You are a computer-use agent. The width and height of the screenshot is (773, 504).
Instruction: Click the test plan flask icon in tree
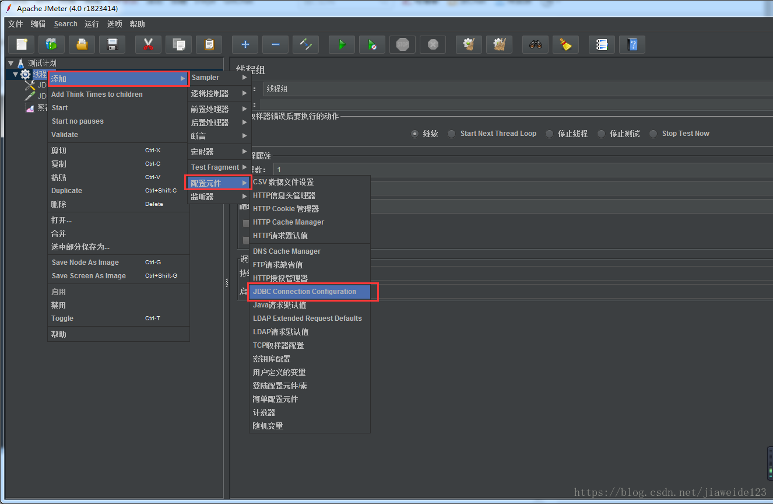pyautogui.click(x=20, y=63)
